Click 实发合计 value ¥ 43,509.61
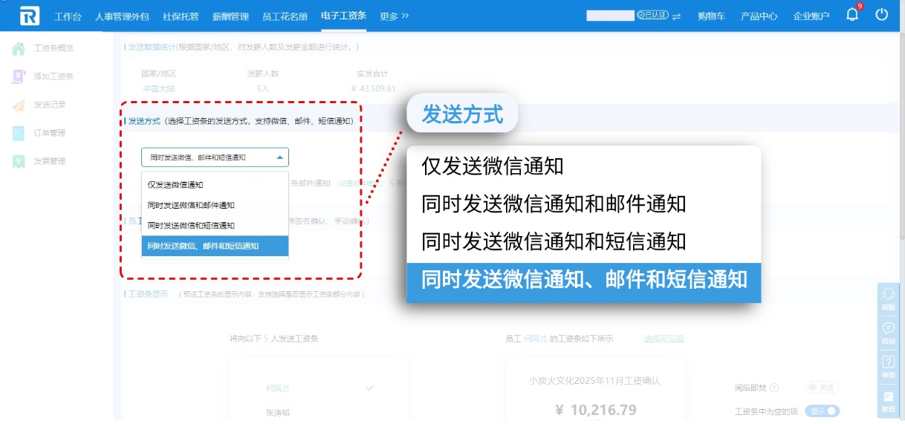This screenshot has height=424, width=905. [373, 88]
